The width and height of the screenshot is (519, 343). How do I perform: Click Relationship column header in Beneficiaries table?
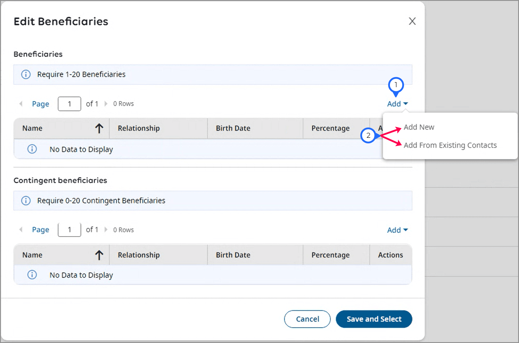click(139, 128)
